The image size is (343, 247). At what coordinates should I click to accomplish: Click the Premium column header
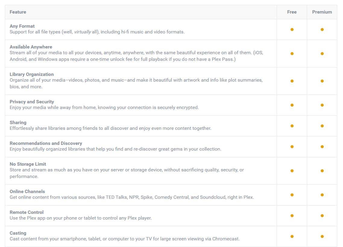(322, 12)
